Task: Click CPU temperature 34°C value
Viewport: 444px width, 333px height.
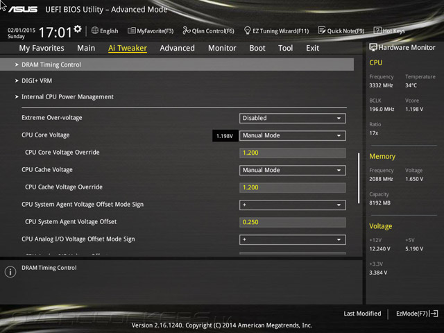Action: coord(411,85)
